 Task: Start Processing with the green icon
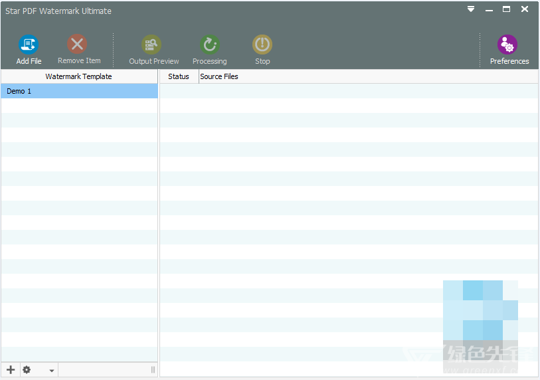tap(210, 45)
